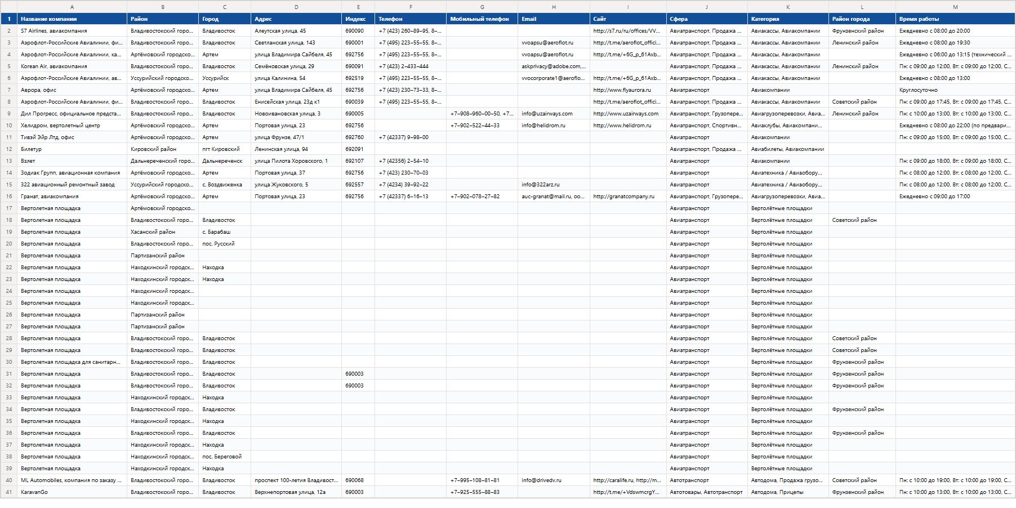This screenshot has height=508, width=1016.
Task: Click the city cell 'с. Барабаш'
Action: pyautogui.click(x=225, y=232)
